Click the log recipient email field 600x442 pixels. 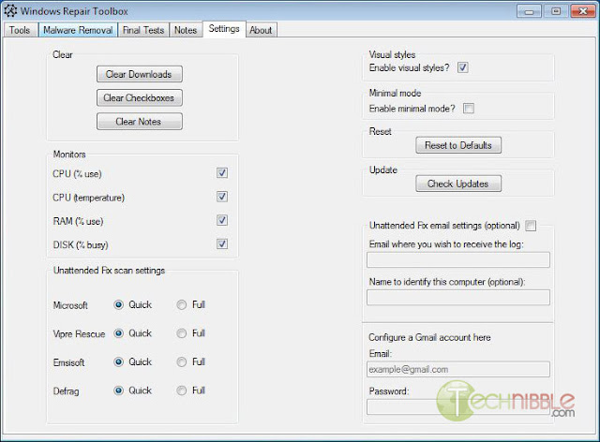458,259
